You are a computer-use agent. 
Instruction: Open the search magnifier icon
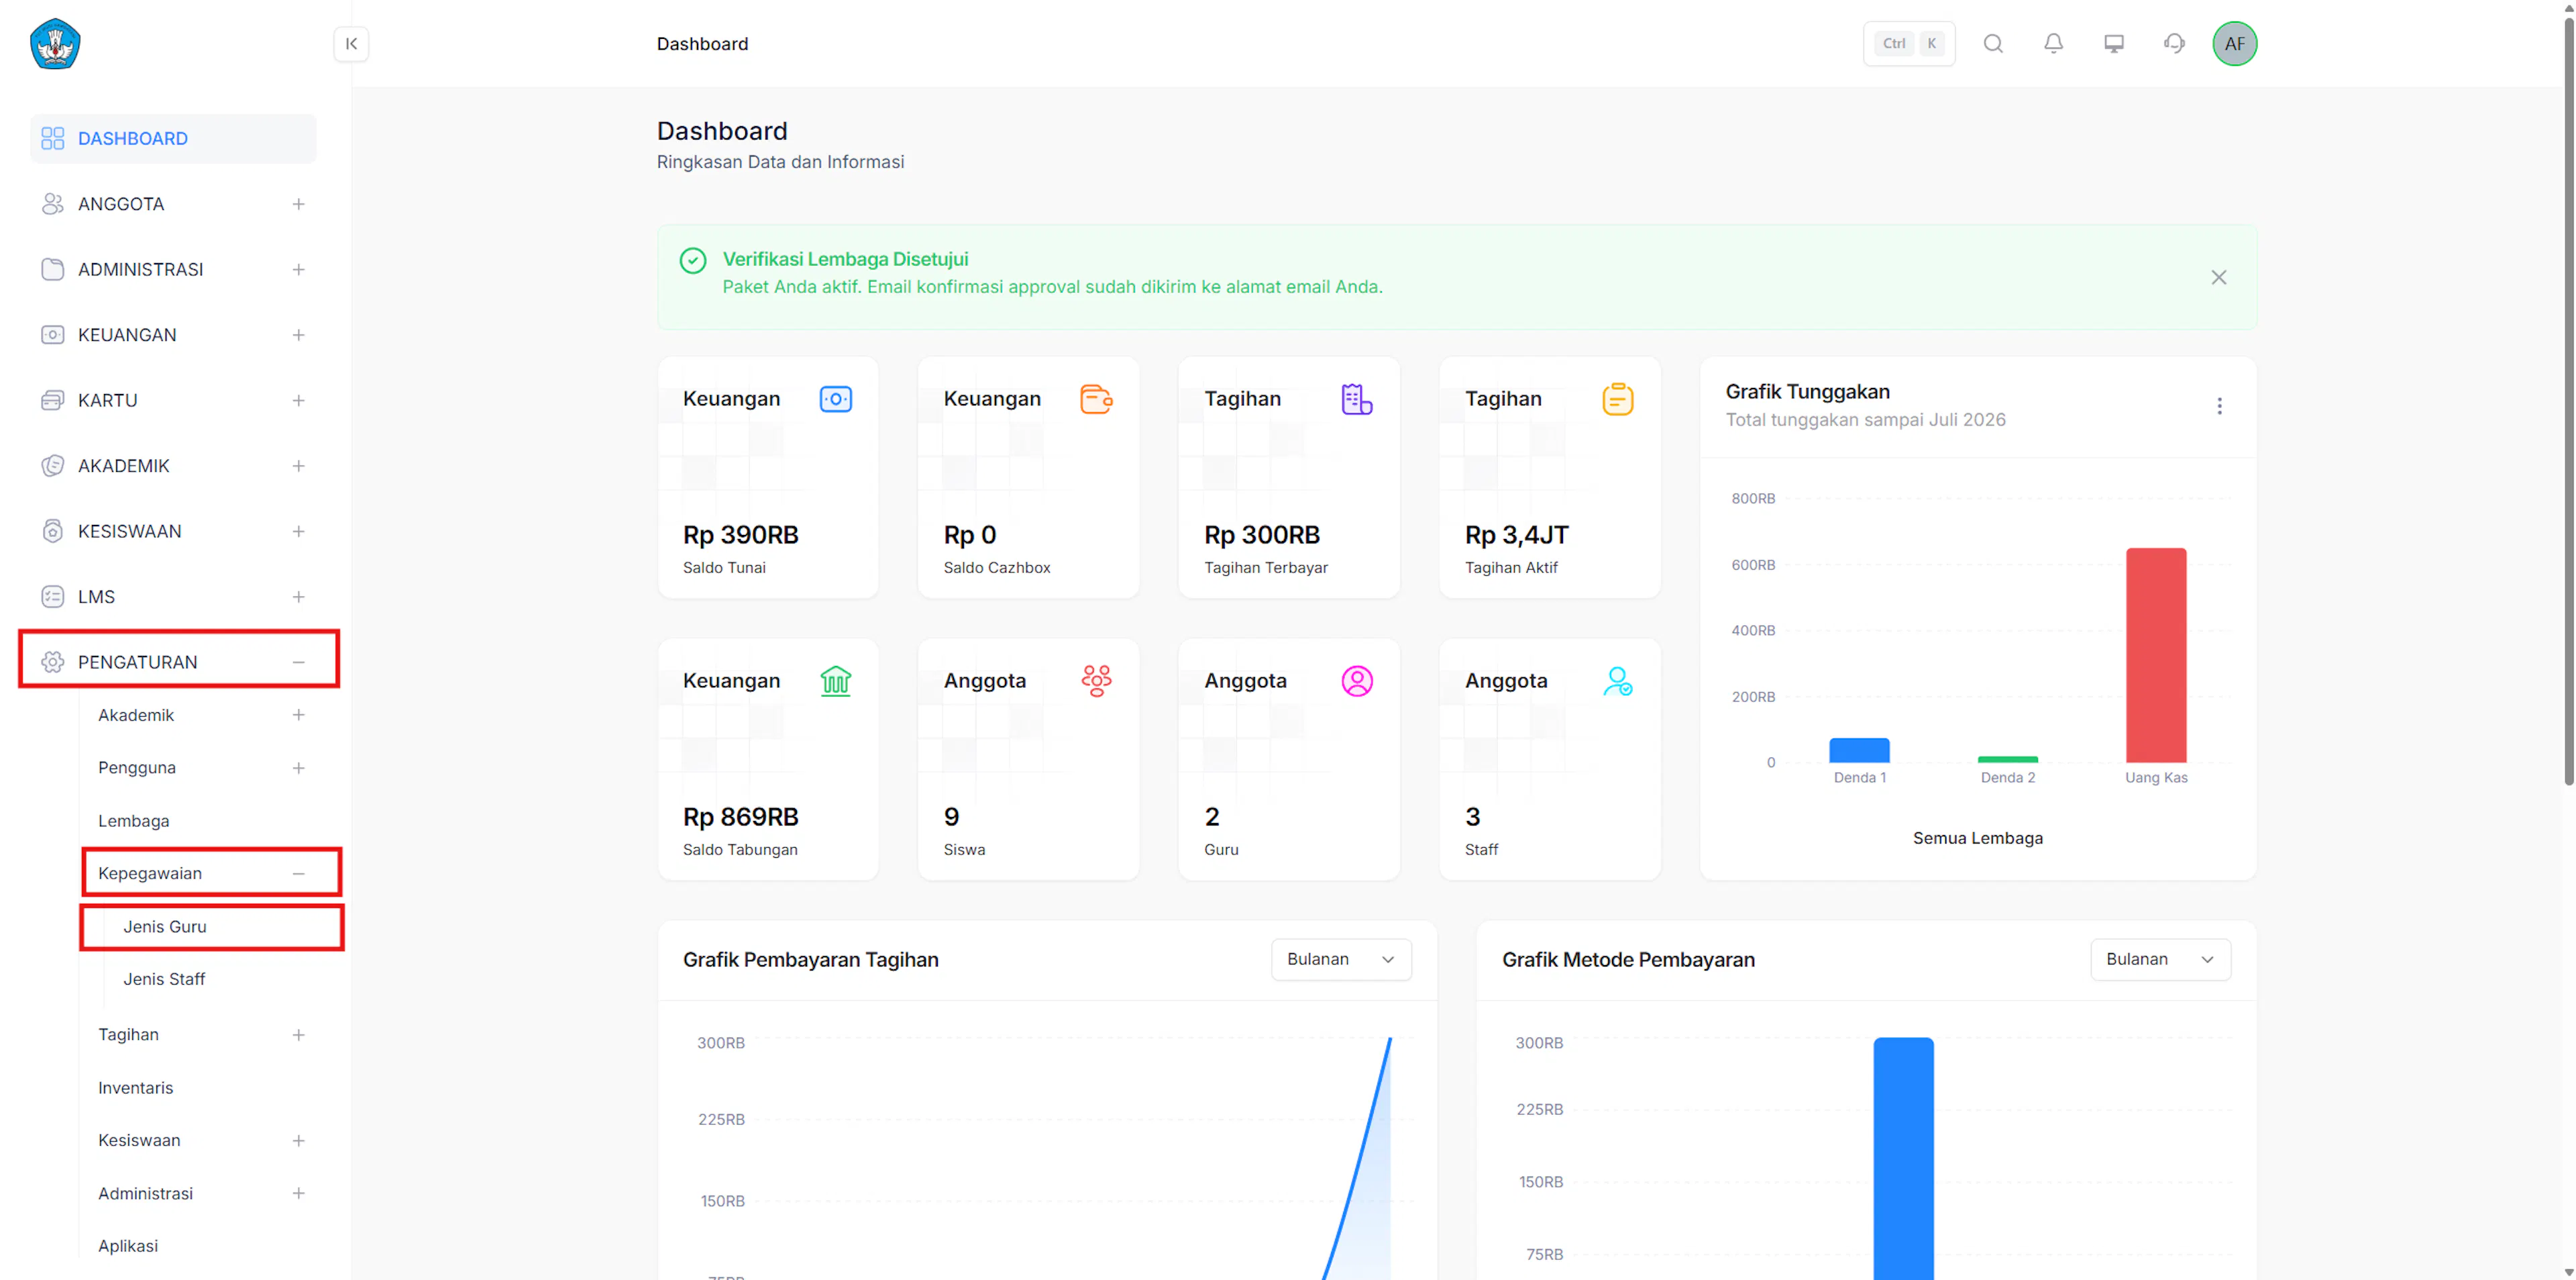pyautogui.click(x=1993, y=44)
